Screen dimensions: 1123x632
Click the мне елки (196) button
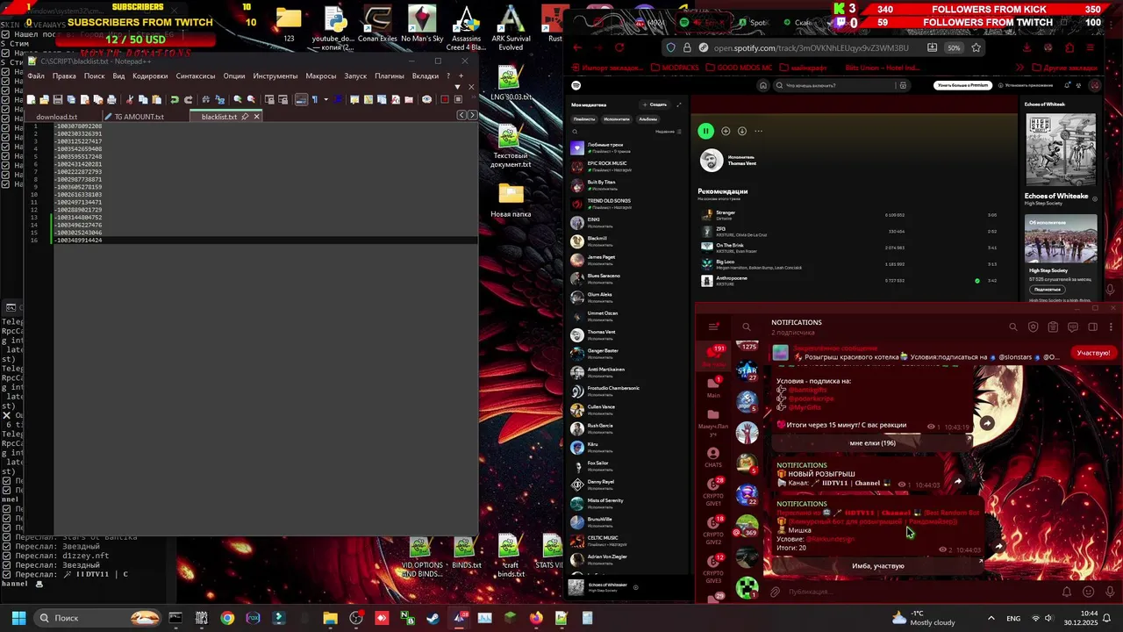click(872, 443)
